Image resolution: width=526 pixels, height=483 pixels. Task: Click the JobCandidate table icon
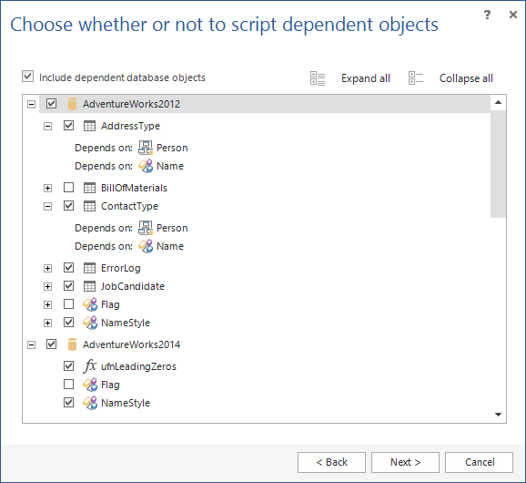[89, 286]
